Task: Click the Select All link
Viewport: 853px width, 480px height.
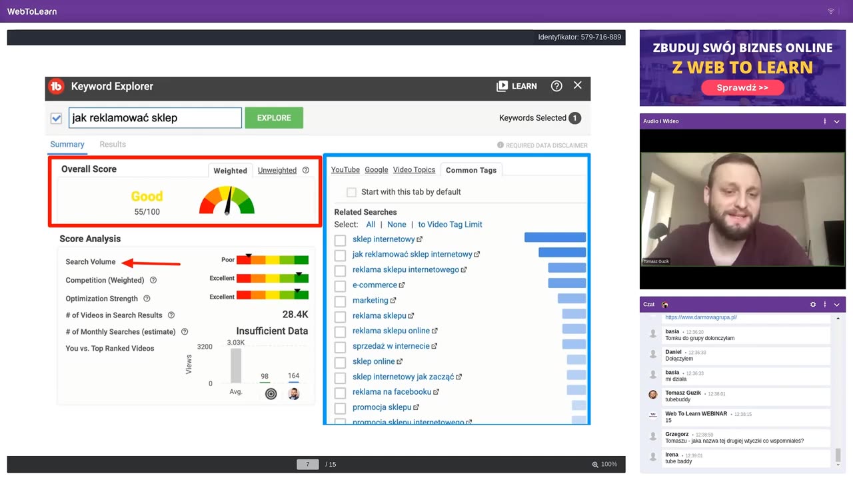Action: point(371,225)
